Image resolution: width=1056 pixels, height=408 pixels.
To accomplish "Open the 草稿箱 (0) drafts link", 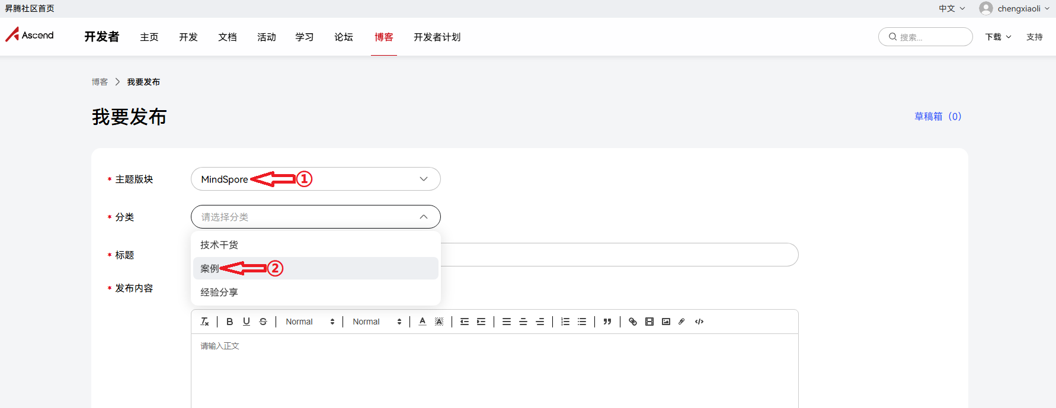I will pos(937,116).
